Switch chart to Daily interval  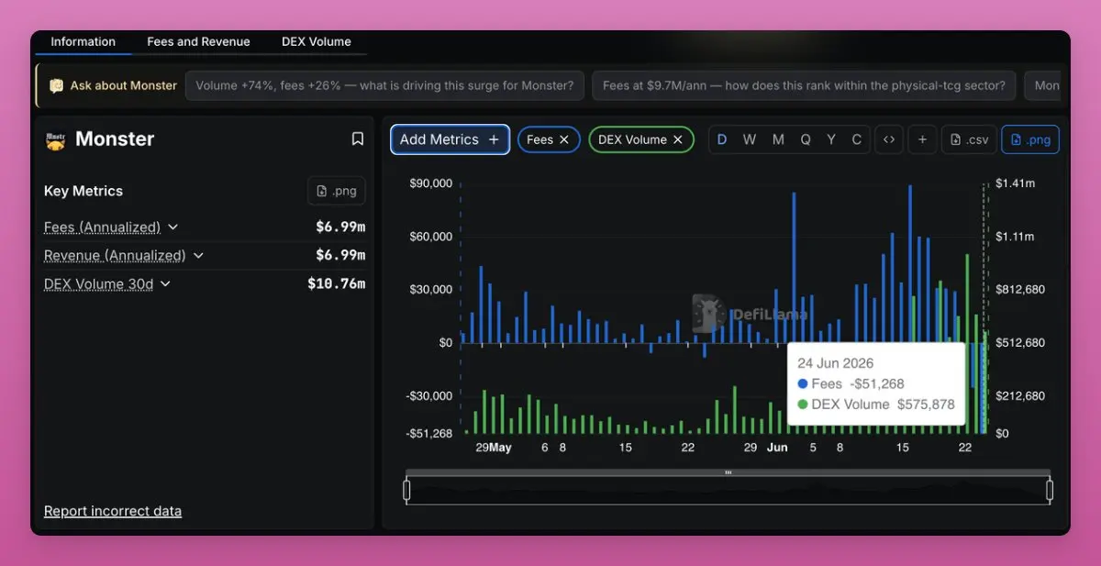tap(722, 139)
